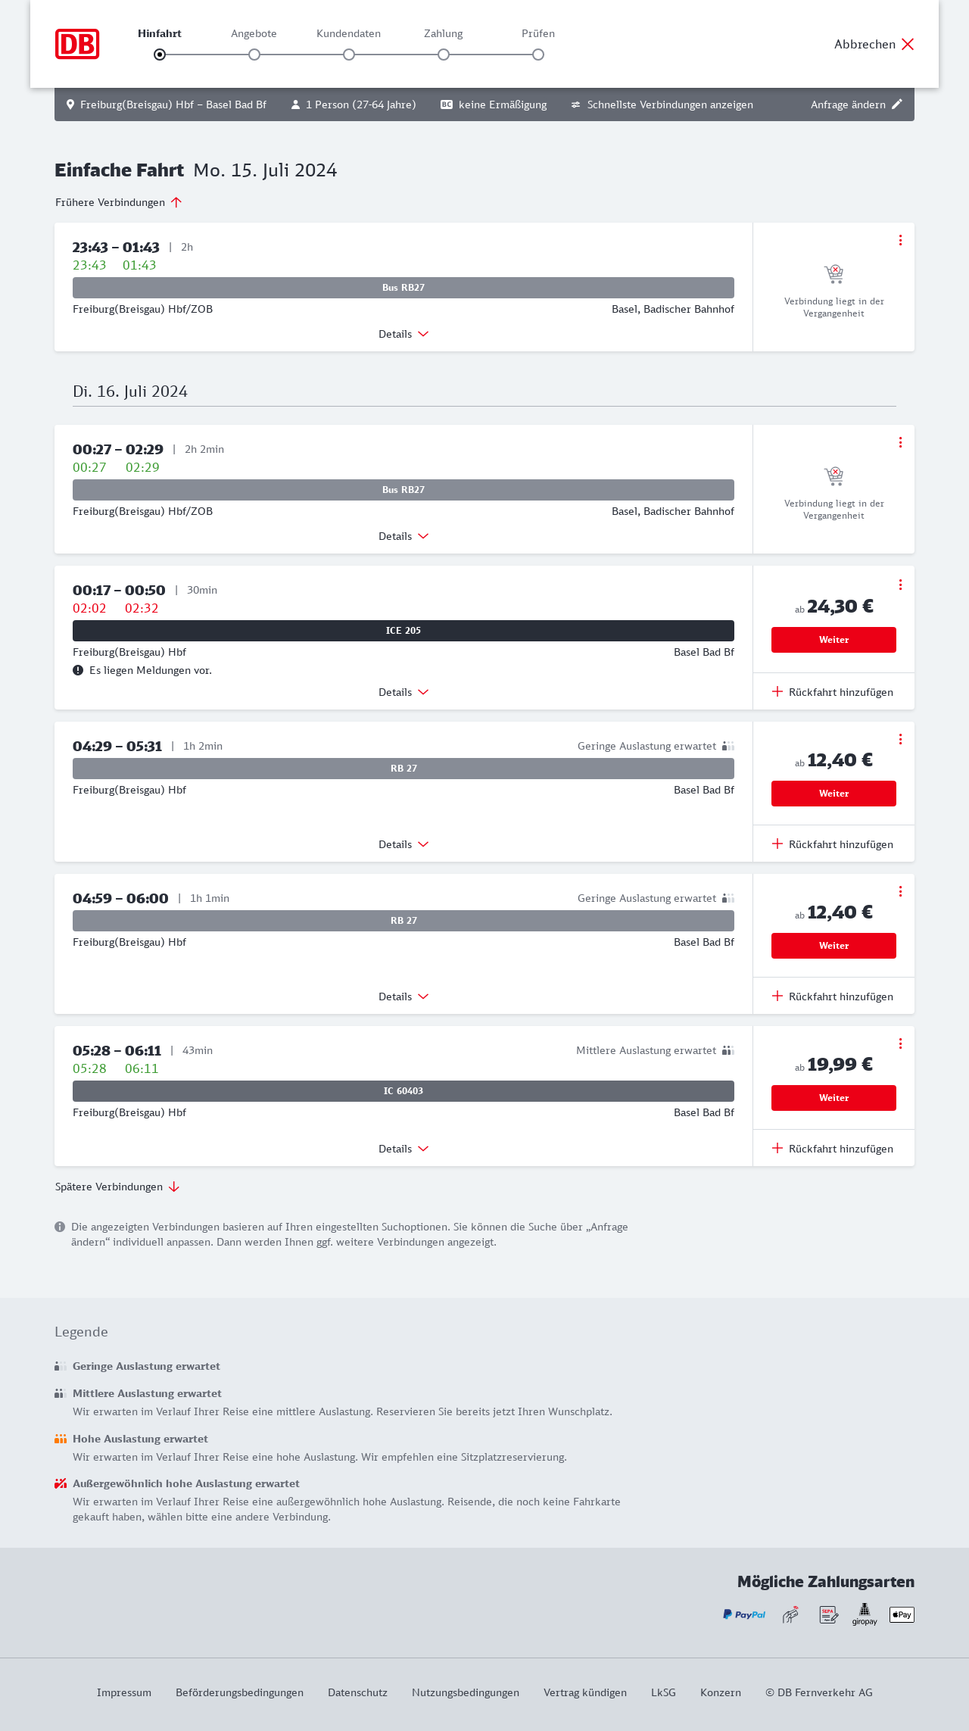
Task: Click the giropay payment icon
Action: click(x=865, y=1614)
